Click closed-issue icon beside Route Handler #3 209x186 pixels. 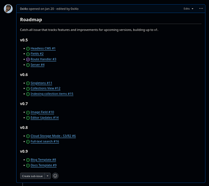click(x=28, y=59)
